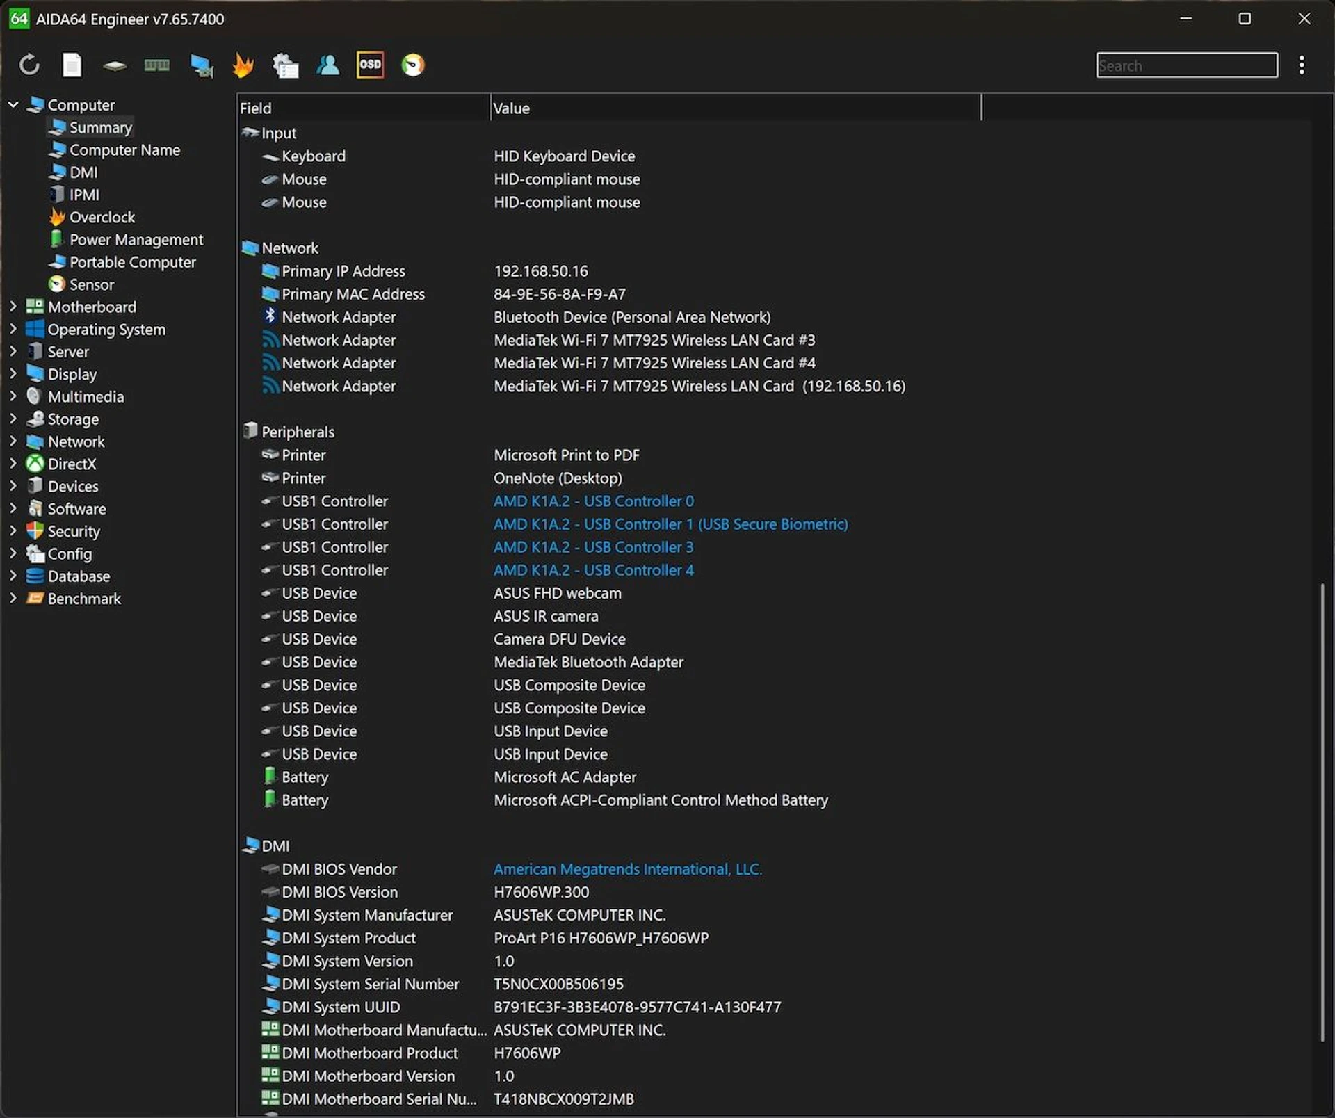The height and width of the screenshot is (1118, 1335).
Task: Click the monitor diagnostics toolbar icon
Action: (201, 65)
